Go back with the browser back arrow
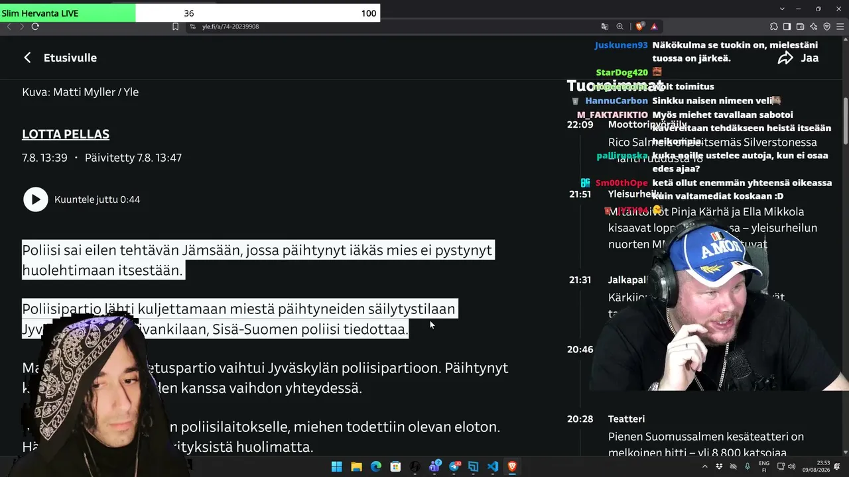The image size is (849, 477). tap(9, 26)
